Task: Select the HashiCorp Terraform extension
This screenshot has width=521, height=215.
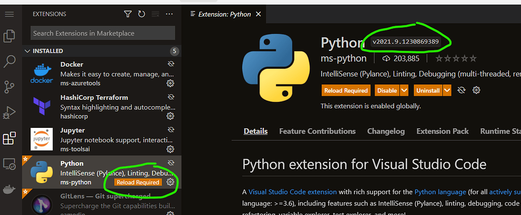Action: pyautogui.click(x=102, y=106)
